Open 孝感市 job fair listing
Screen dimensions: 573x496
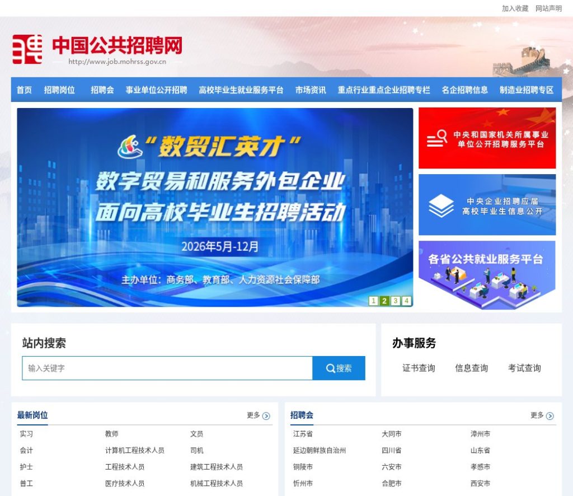click(x=480, y=467)
